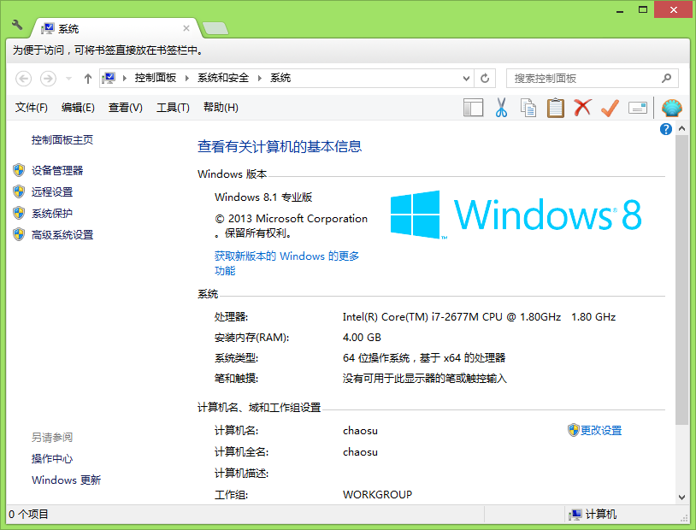Click the Copy toolbar icon

pyautogui.click(x=528, y=108)
